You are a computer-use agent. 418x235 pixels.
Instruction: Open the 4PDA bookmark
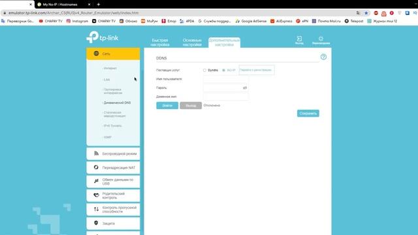point(187,21)
